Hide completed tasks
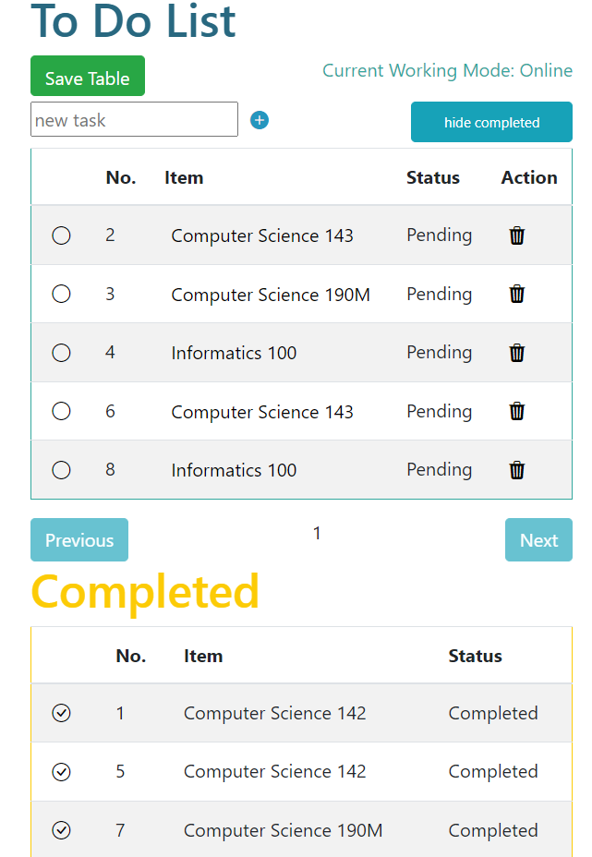 pyautogui.click(x=490, y=121)
